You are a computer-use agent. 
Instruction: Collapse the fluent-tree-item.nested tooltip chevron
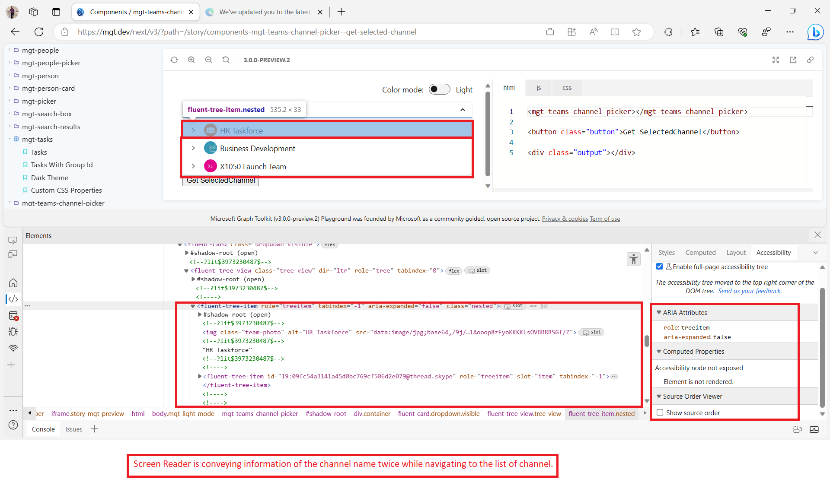[463, 110]
